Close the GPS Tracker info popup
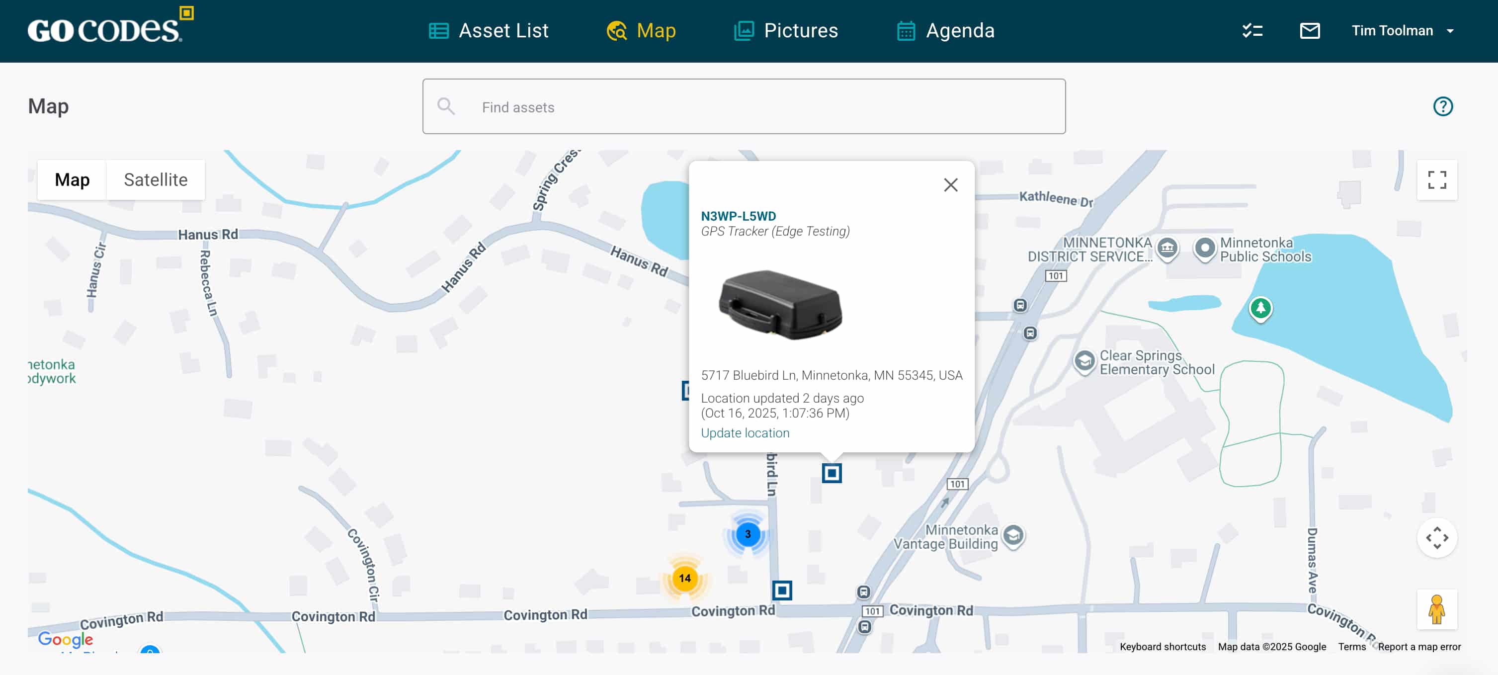Screen dimensions: 1498x675 coord(950,185)
